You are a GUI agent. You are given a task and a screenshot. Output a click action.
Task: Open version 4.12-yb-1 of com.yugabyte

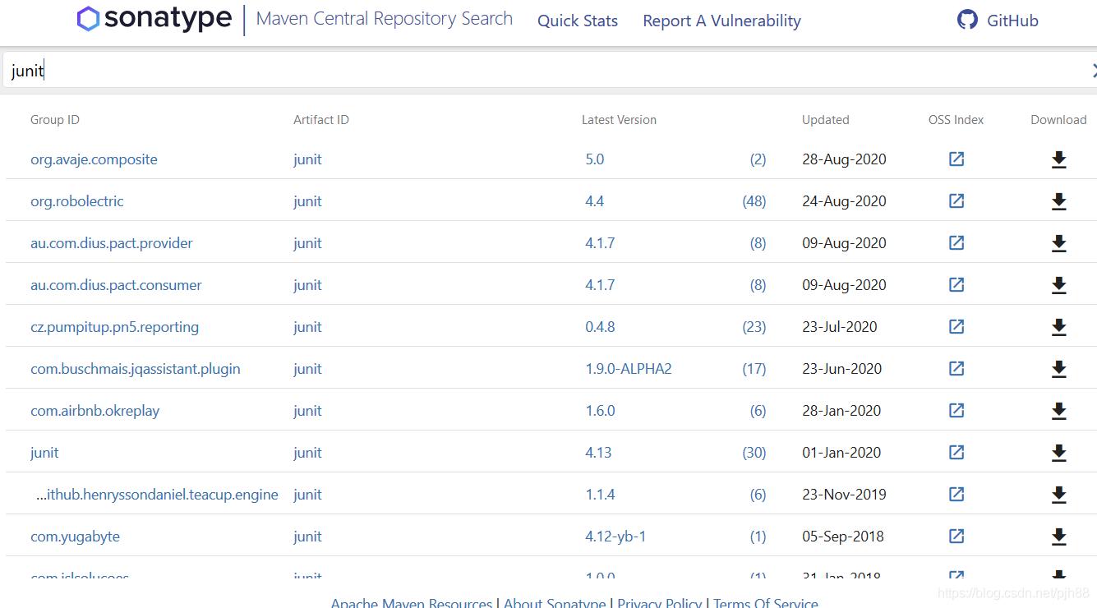point(615,537)
